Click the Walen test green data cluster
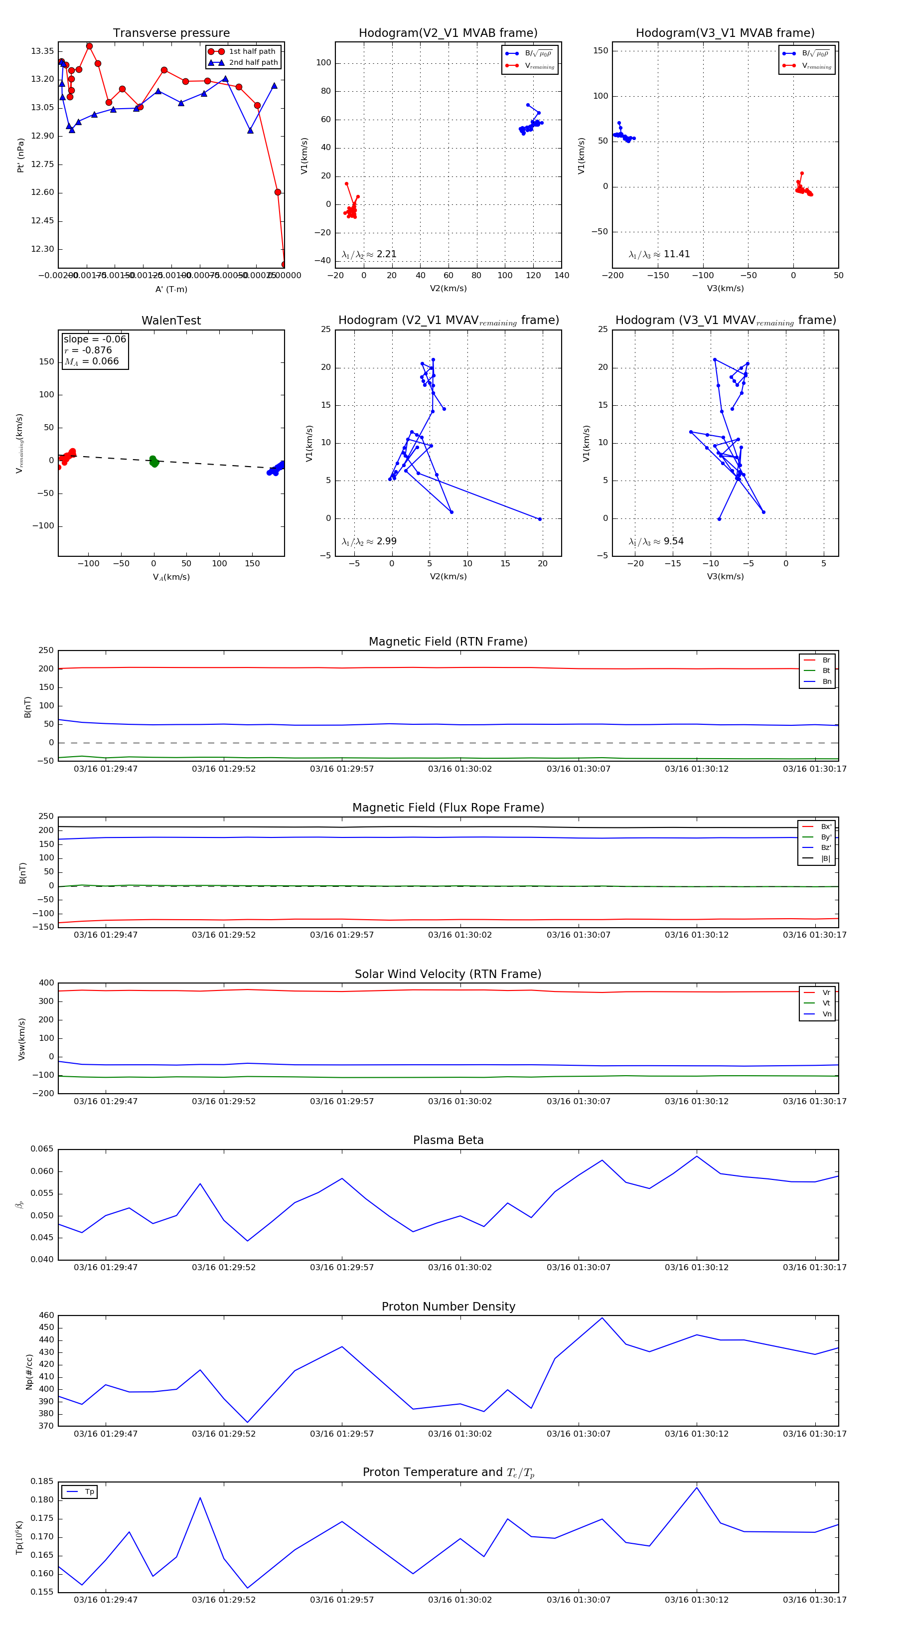The height and width of the screenshot is (1645, 897). point(154,461)
